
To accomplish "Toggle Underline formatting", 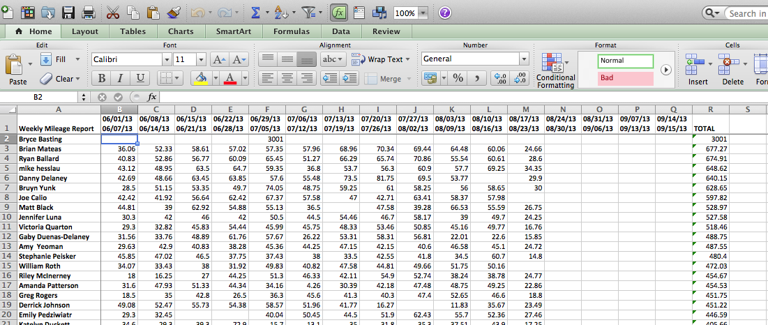I will coord(140,78).
